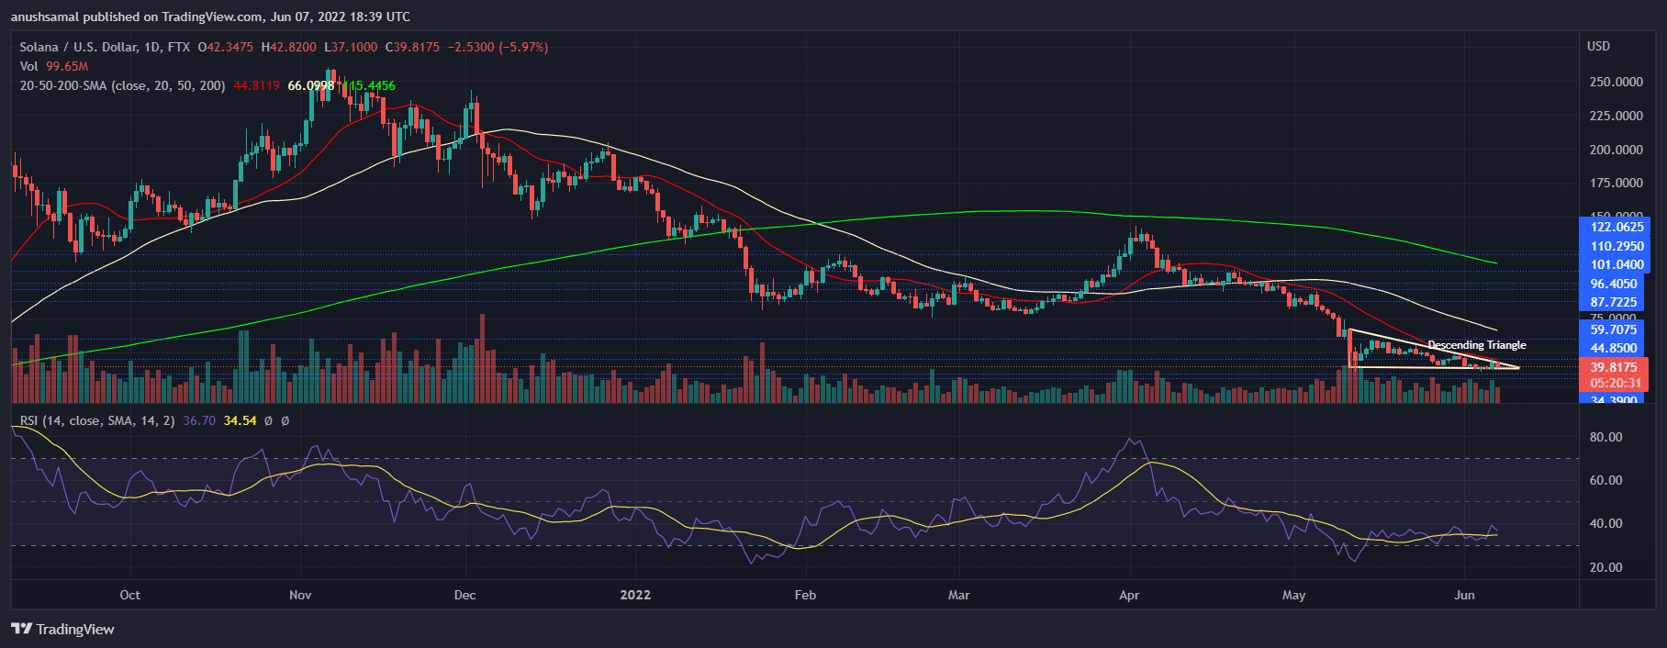Click the 20 SMA value 44.8119

point(256,85)
